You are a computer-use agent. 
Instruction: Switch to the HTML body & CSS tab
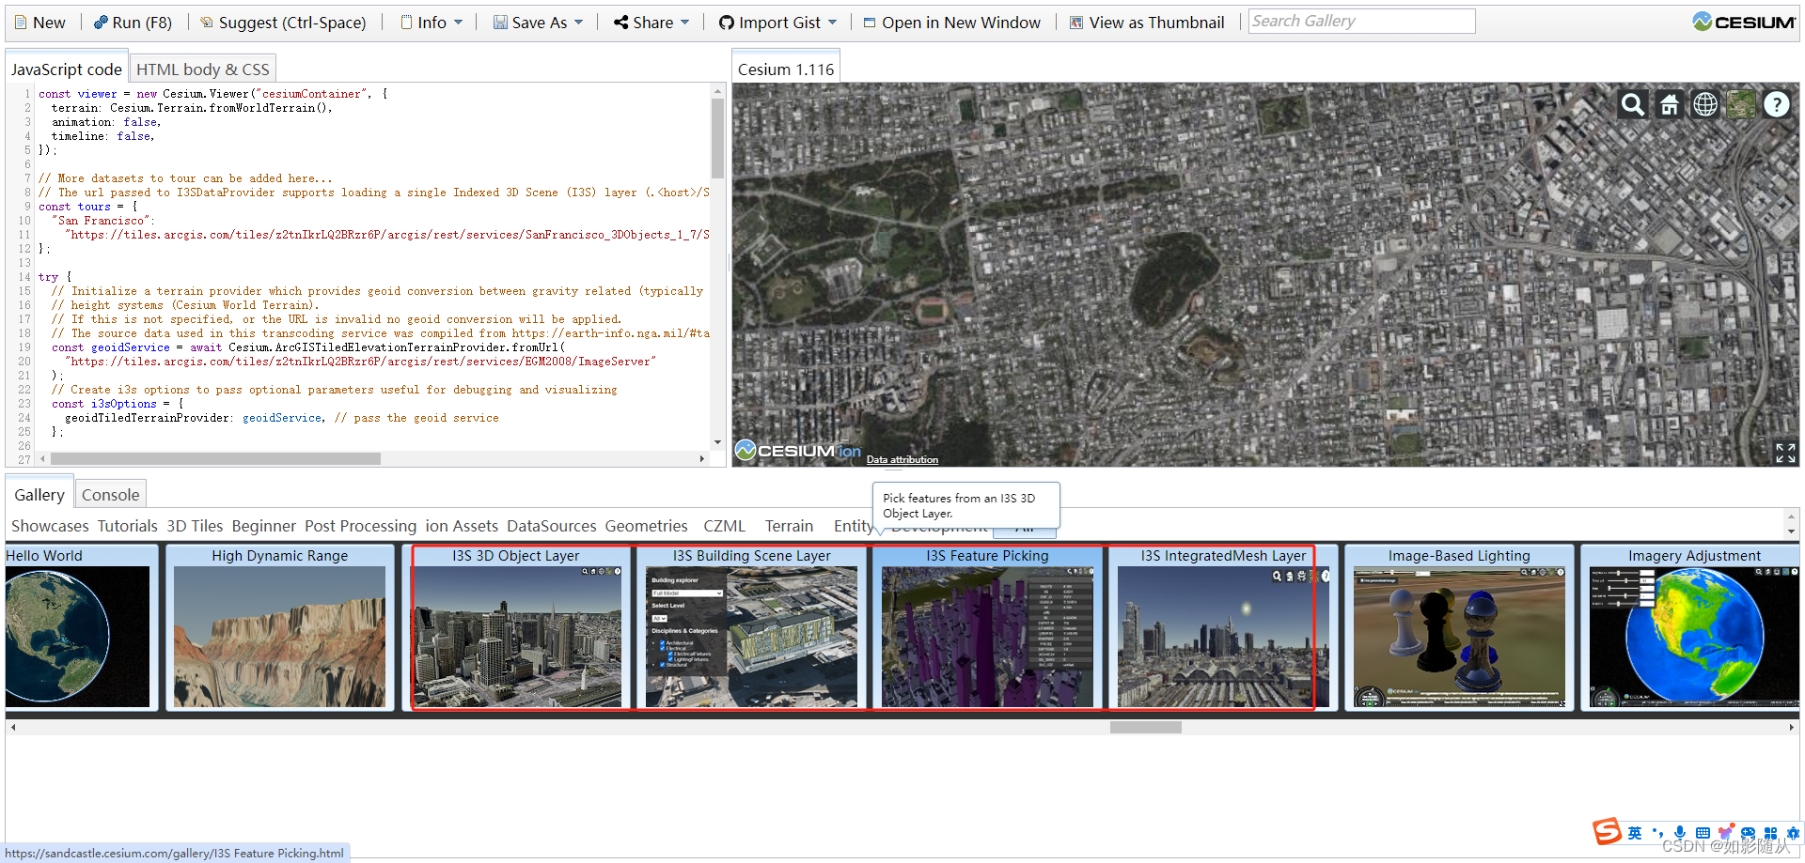click(x=202, y=68)
